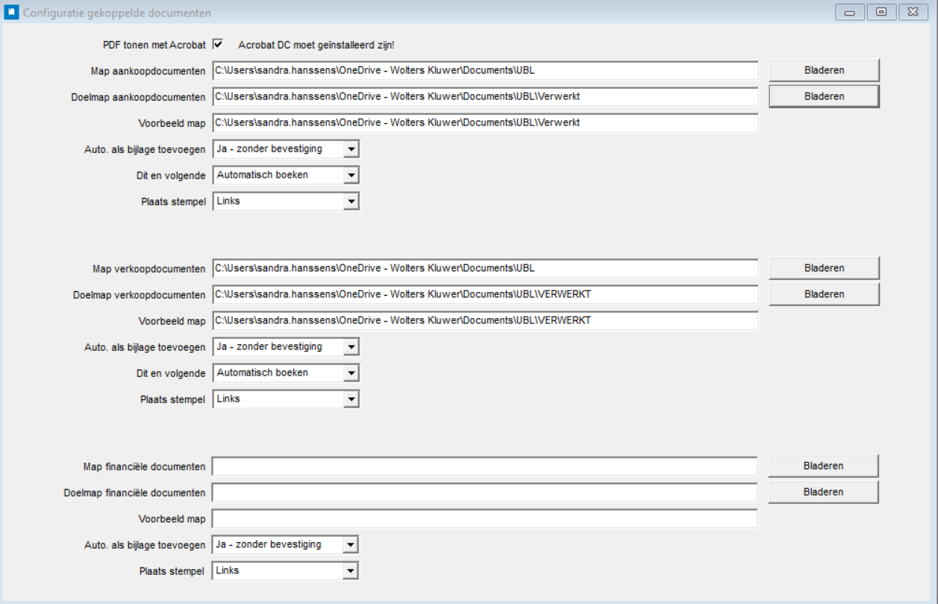Click the verkoop Voorbeeld map text field
This screenshot has width=938, height=604.
click(x=485, y=321)
